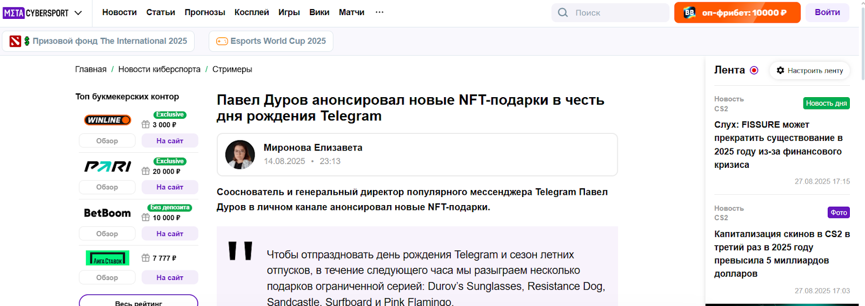The height and width of the screenshot is (306, 865).
Task: Toggle the live red indicator next to Лента
Action: point(754,70)
